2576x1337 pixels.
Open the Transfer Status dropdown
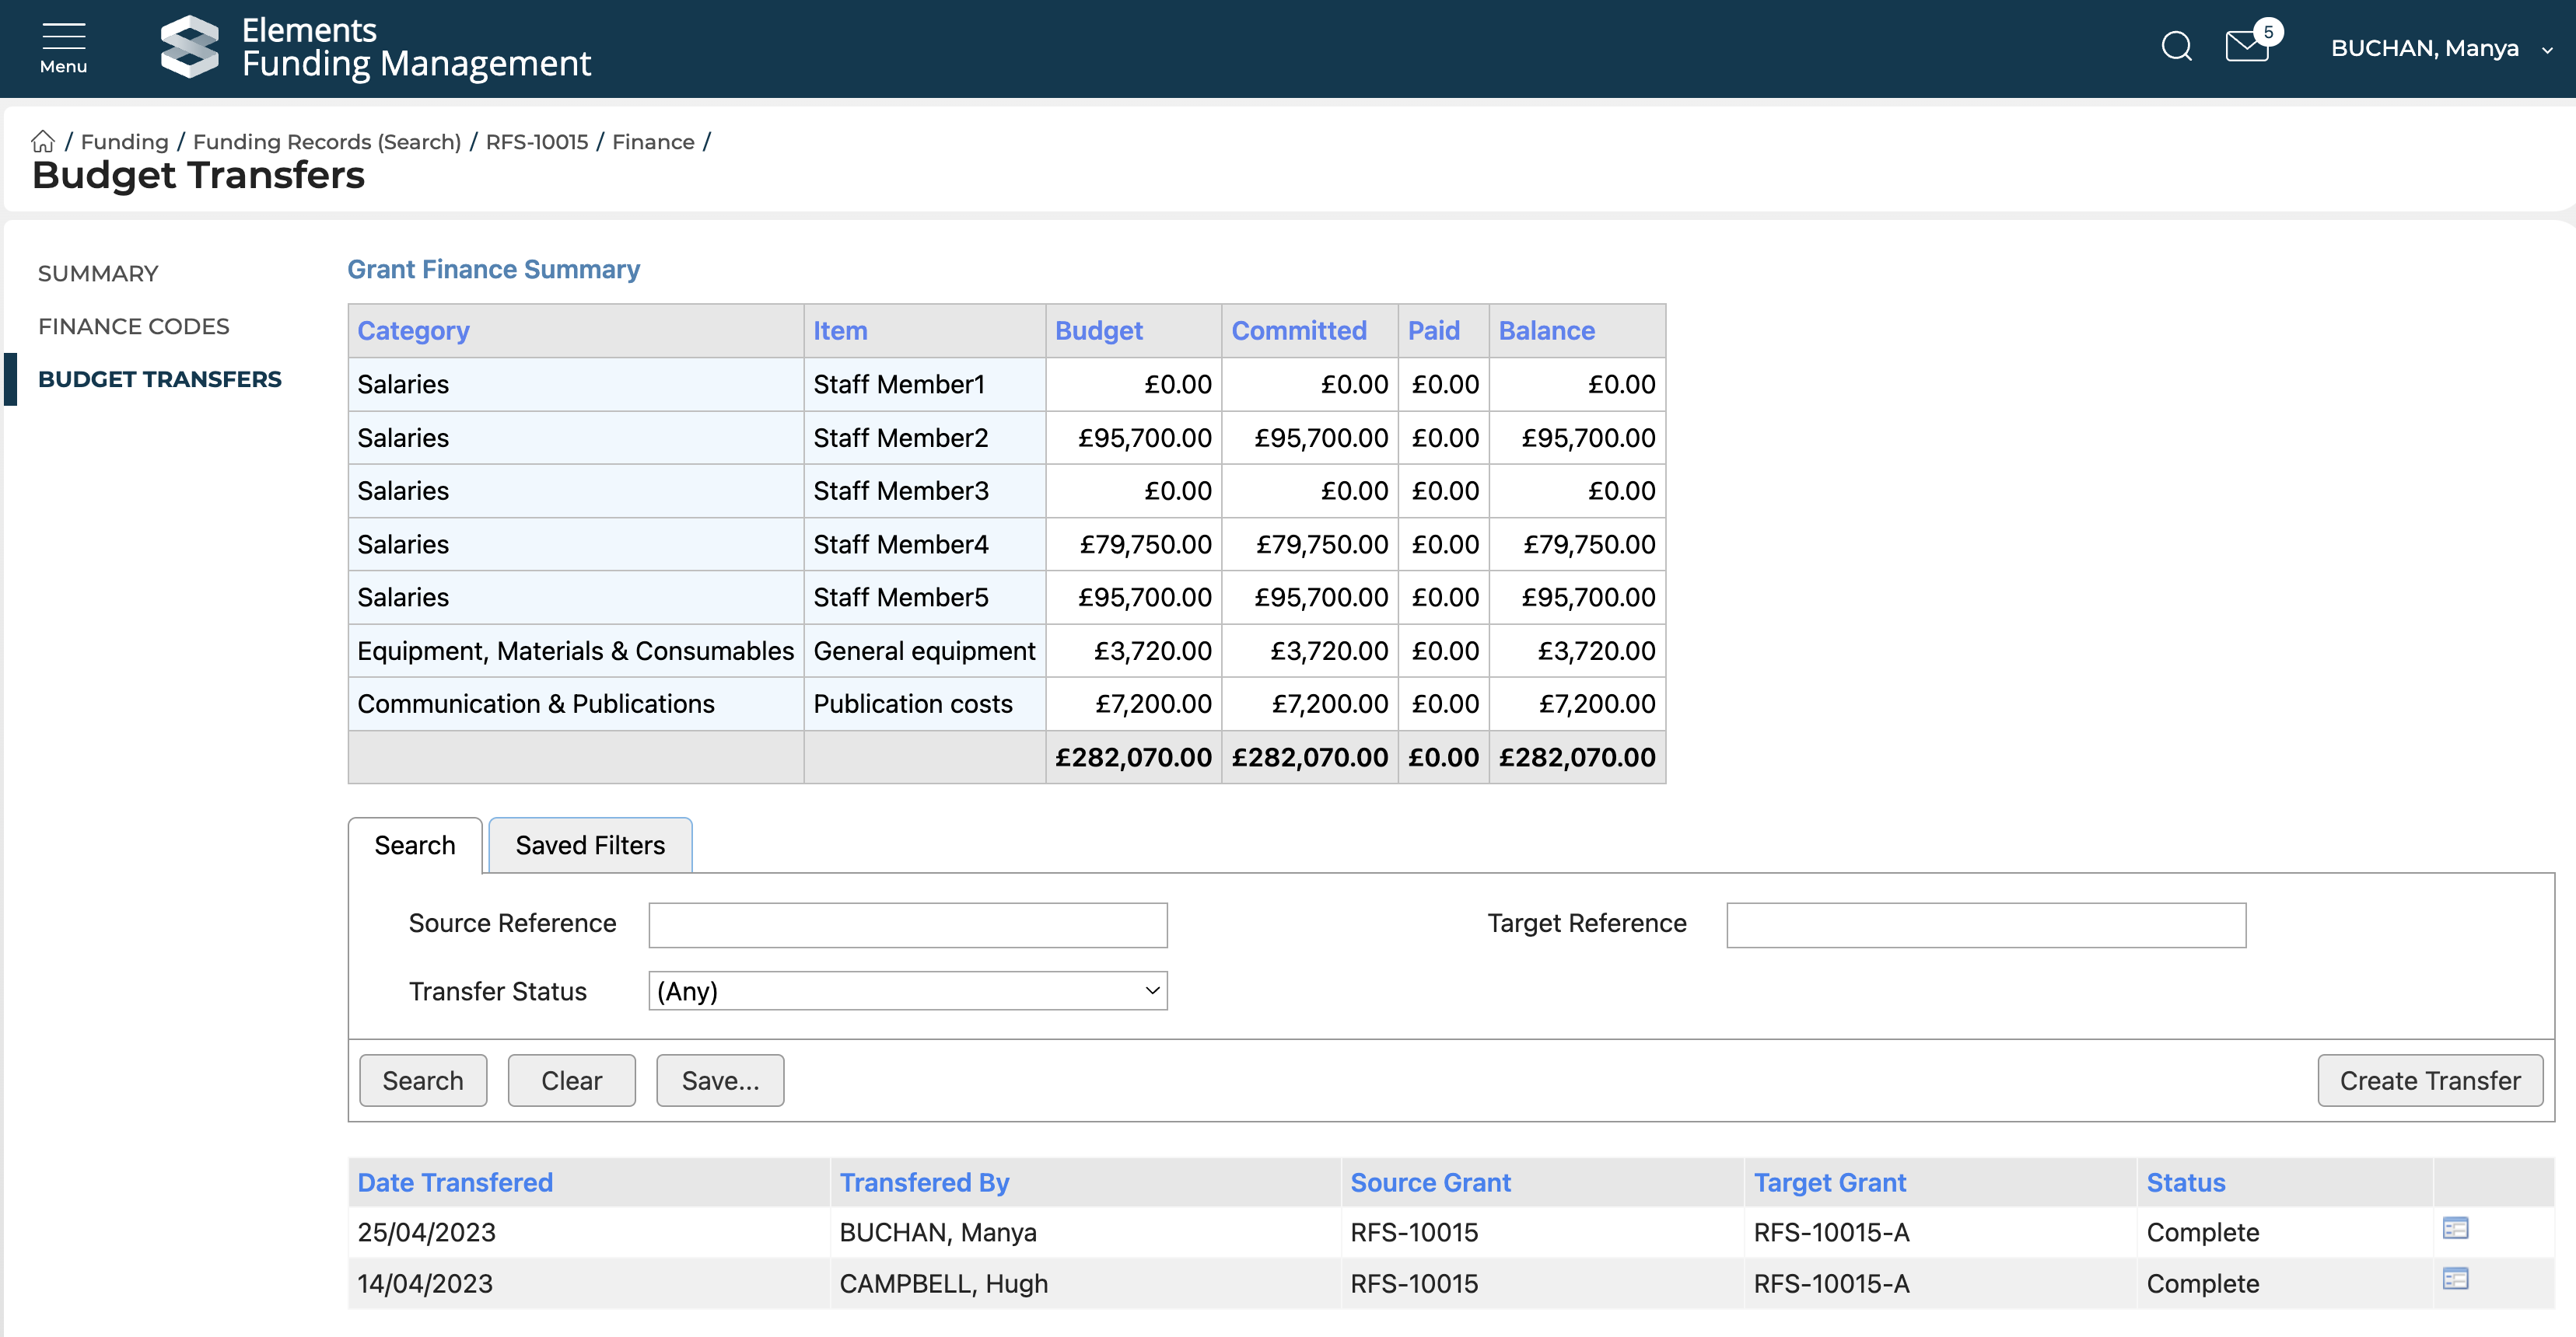coord(907,990)
